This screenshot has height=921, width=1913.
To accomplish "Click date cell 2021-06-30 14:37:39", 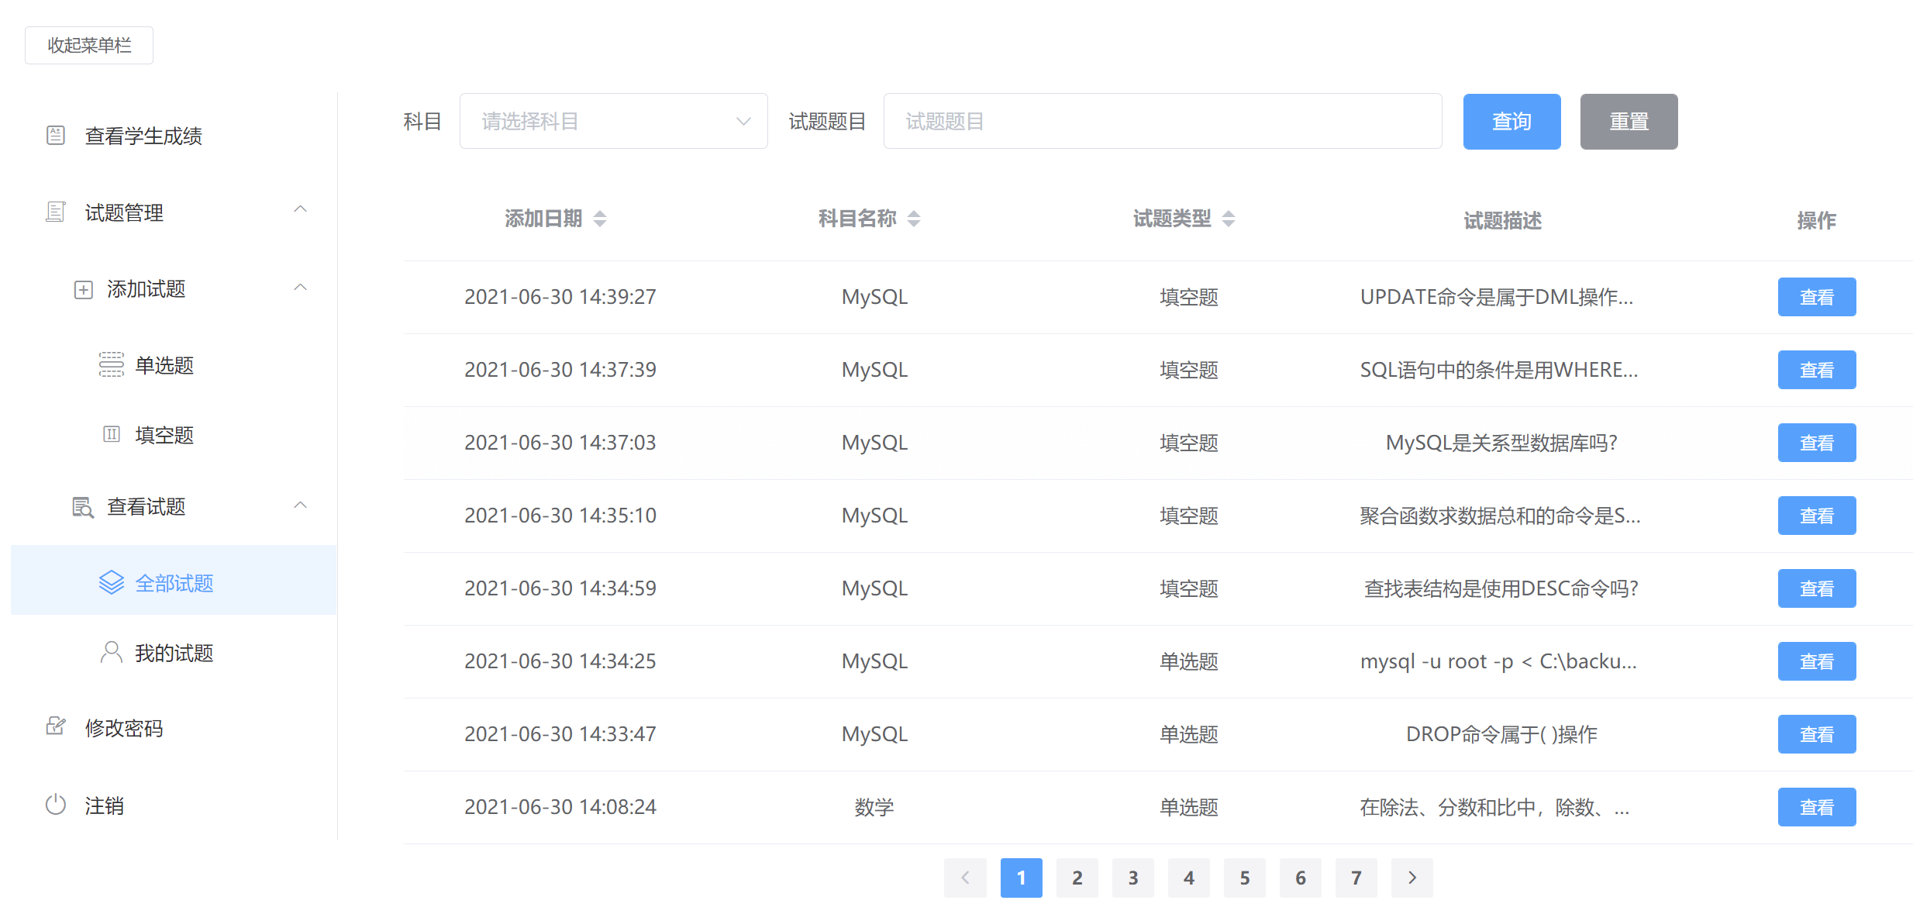I will tap(560, 370).
